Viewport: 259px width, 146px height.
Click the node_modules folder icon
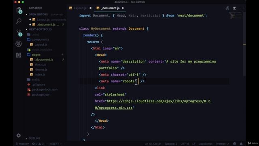click(29, 49)
